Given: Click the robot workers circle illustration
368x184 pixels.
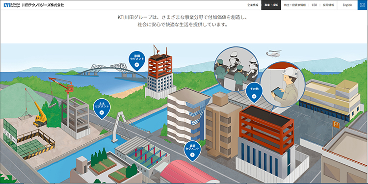Looking at the screenshot, I should [x=236, y=69].
